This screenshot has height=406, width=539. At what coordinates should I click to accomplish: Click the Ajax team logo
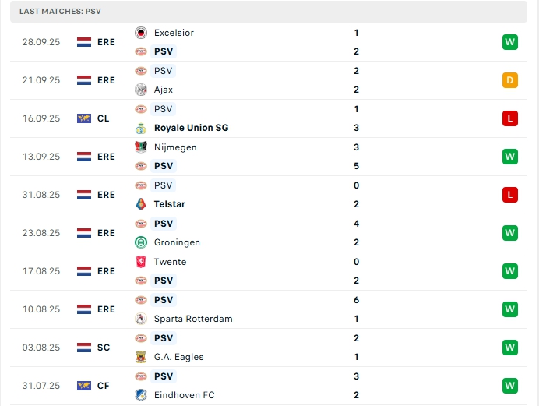(x=141, y=90)
